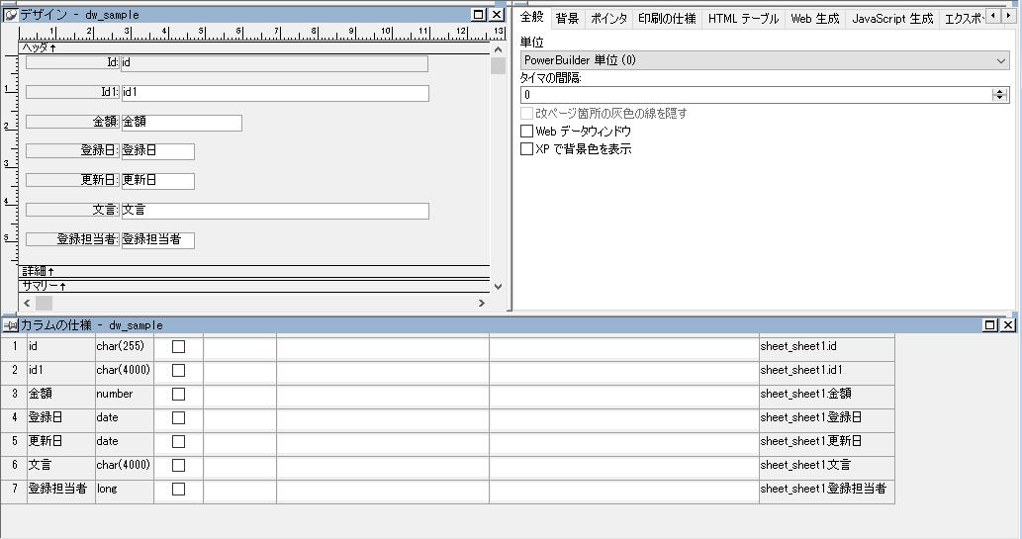Toggle checkbox in the 更新日 column row
This screenshot has width=1022, height=539.
pyautogui.click(x=179, y=441)
